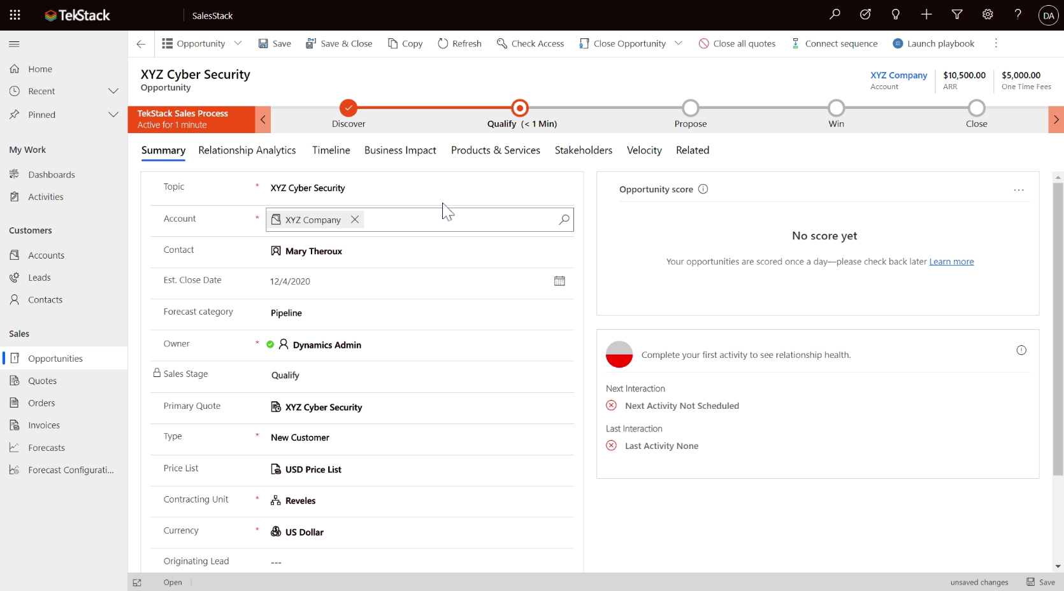Click Connect sequence command

point(834,43)
